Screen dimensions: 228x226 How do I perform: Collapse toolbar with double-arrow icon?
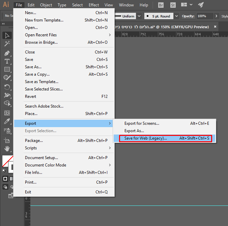(x=3, y=24)
